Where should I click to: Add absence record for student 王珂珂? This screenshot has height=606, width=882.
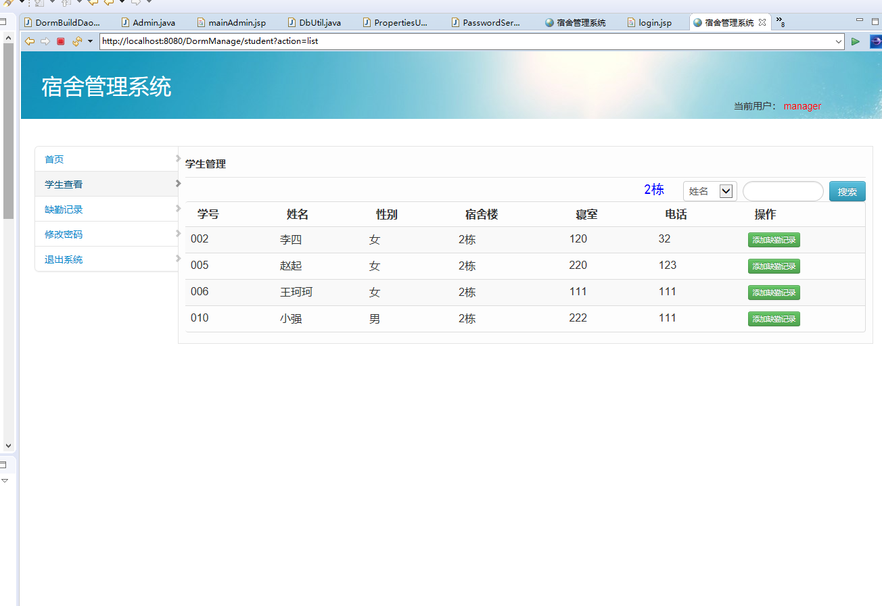pyautogui.click(x=774, y=292)
